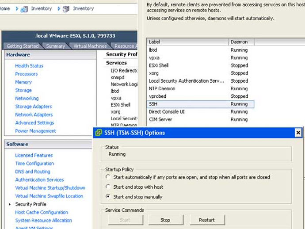Image resolution: width=305 pixels, height=229 pixels.
Task: Switch to the Virtual Machines tab
Action: tap(90, 46)
